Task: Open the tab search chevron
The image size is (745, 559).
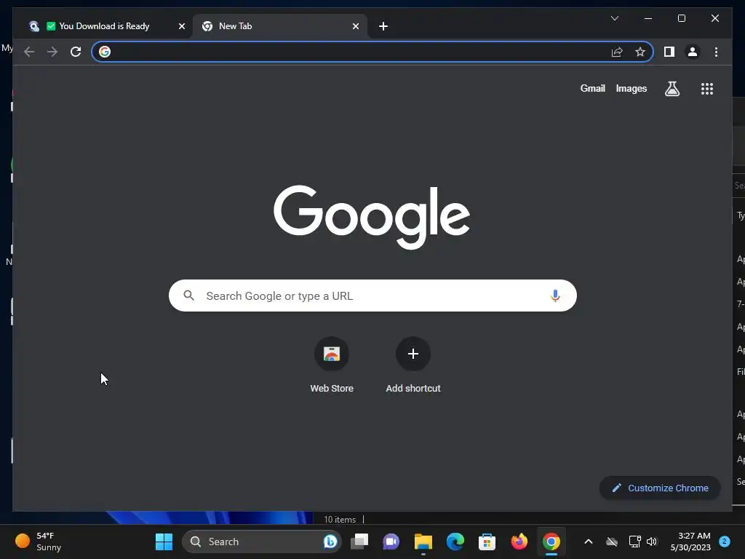Action: click(614, 18)
